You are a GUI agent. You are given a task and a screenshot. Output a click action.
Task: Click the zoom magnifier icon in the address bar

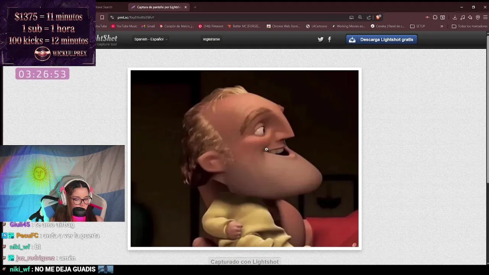(360, 17)
